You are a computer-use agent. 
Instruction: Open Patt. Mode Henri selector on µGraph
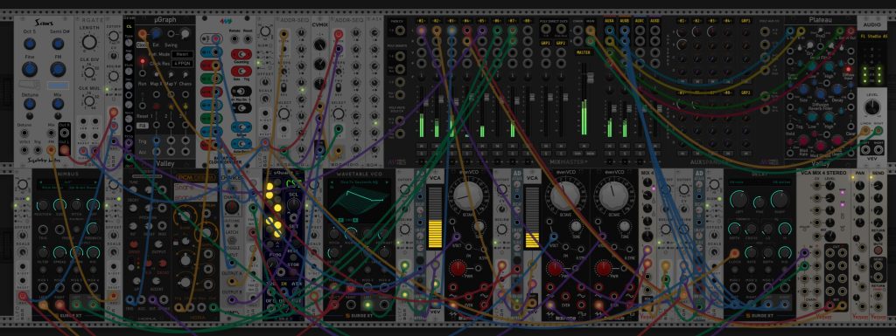click(182, 54)
